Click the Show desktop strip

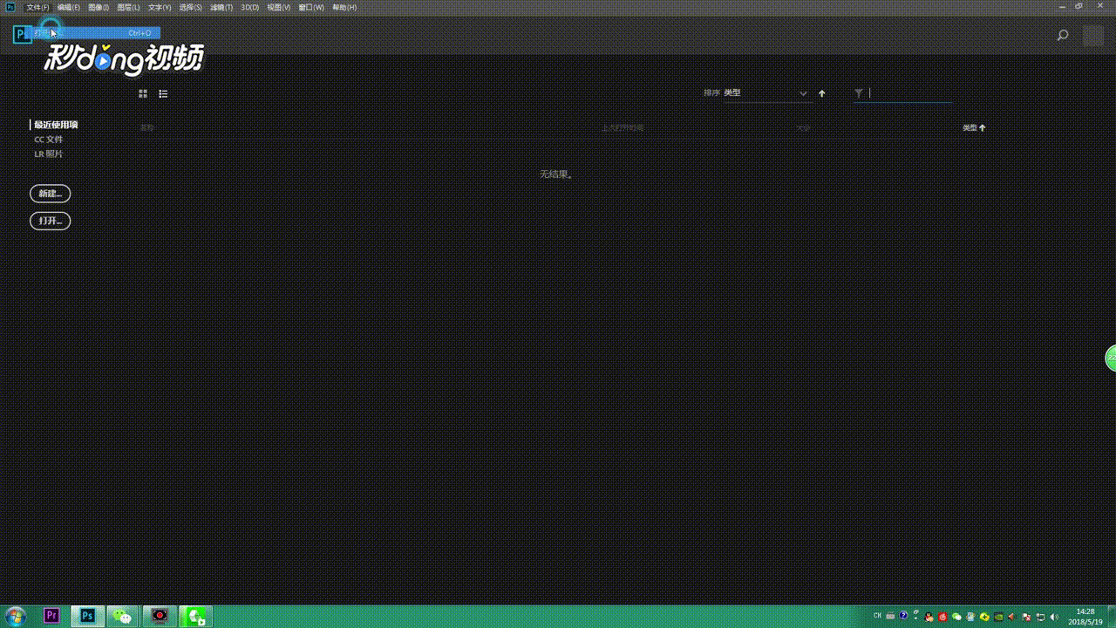click(x=1112, y=616)
